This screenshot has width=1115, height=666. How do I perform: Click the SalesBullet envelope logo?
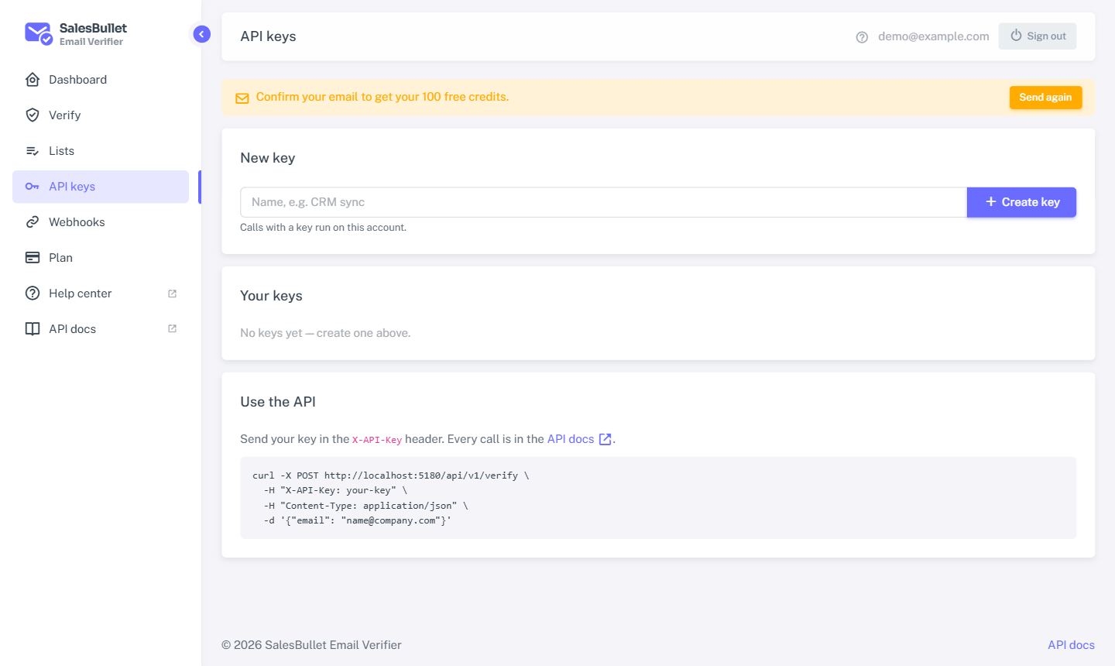click(38, 34)
